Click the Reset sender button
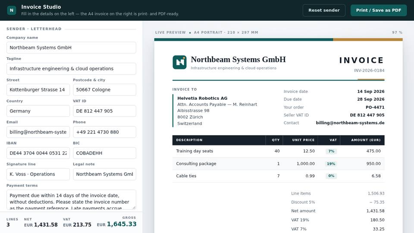The image size is (414, 233). [324, 10]
